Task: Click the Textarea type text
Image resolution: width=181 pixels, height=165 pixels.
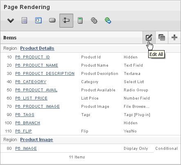Action: pos(132,74)
